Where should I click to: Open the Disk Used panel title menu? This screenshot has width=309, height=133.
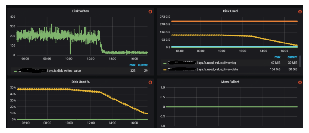coord(230,11)
